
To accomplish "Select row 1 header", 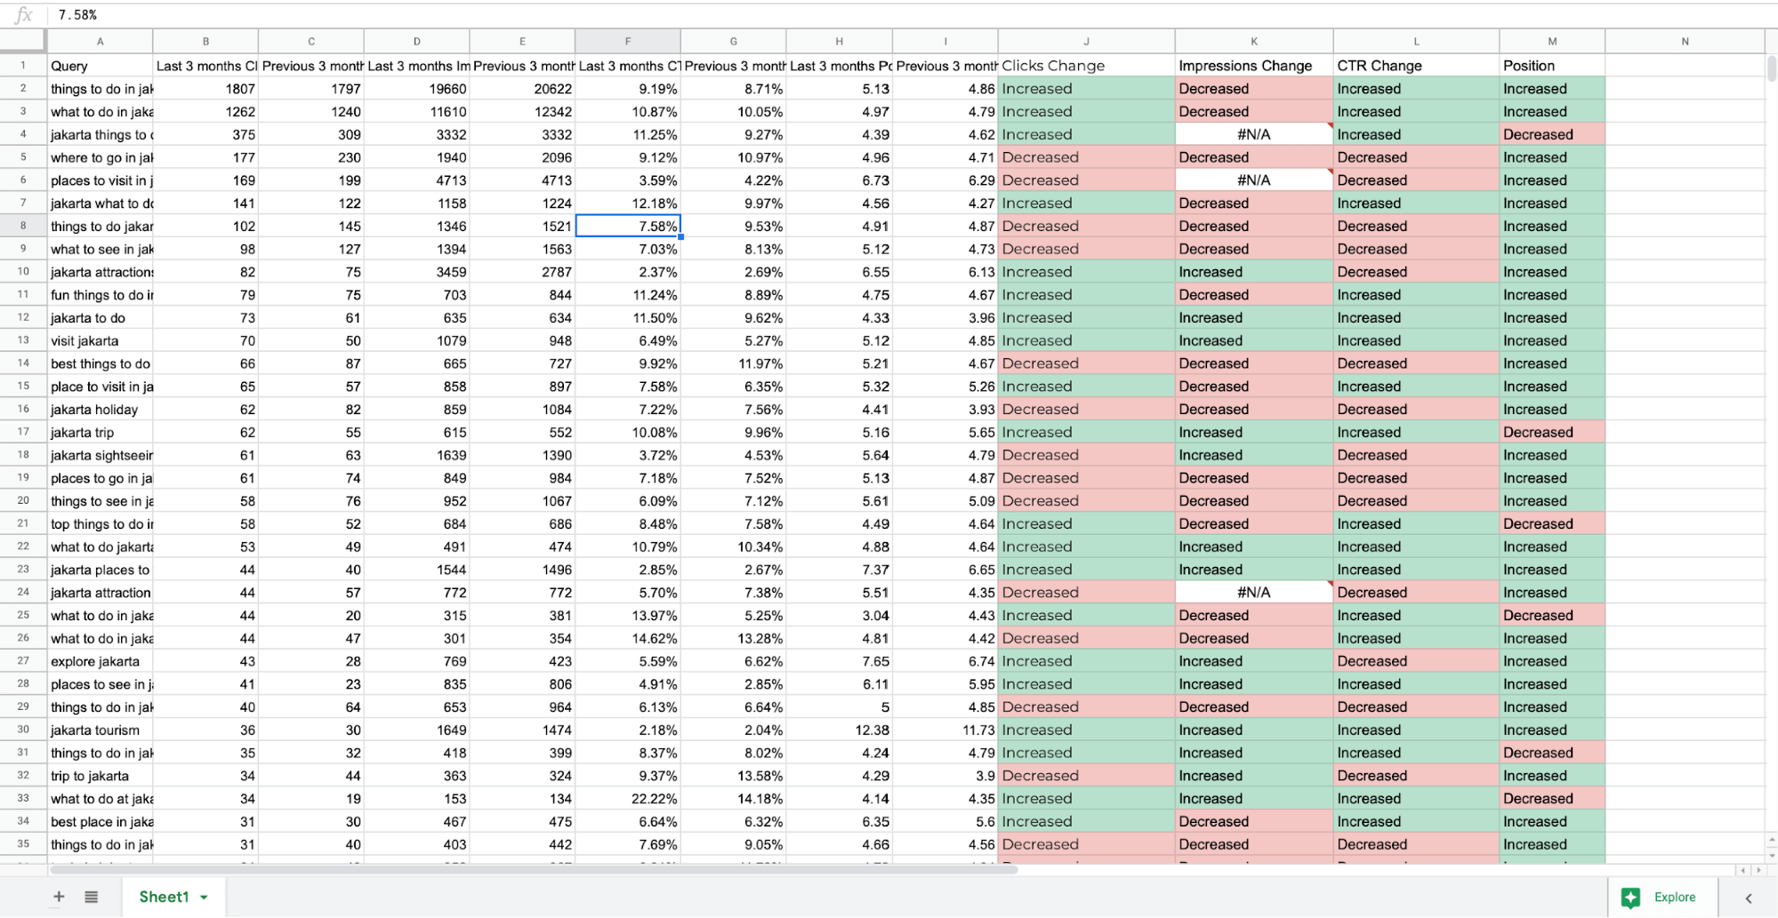I will click(23, 65).
